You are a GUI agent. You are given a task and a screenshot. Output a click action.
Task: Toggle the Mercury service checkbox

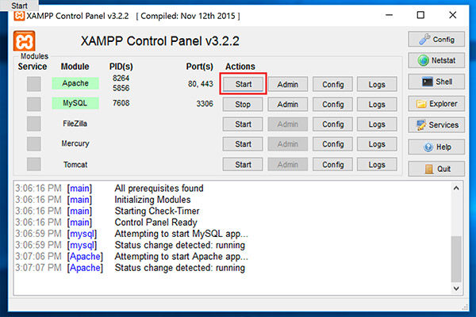[33, 143]
